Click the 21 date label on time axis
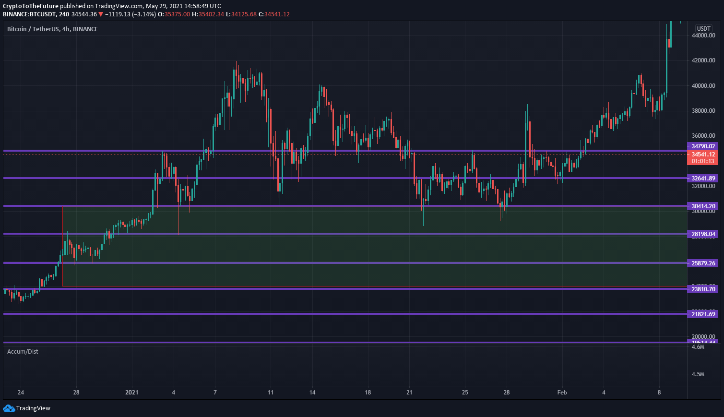The width and height of the screenshot is (724, 417). pos(409,393)
